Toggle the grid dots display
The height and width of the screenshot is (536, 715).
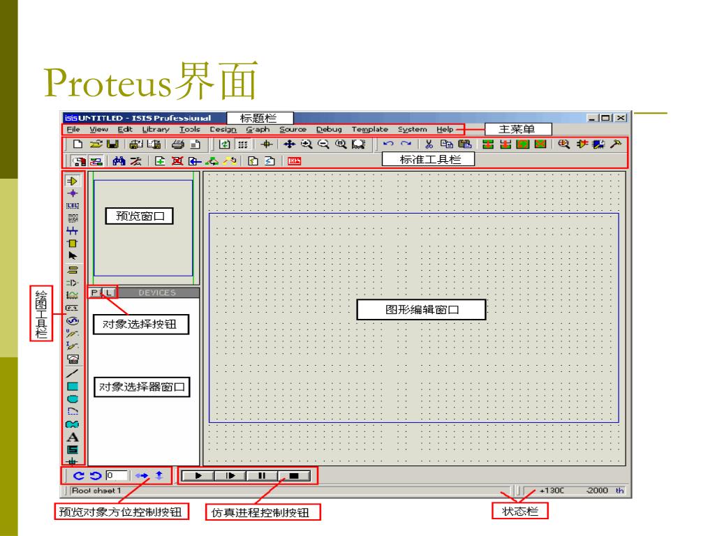click(242, 144)
